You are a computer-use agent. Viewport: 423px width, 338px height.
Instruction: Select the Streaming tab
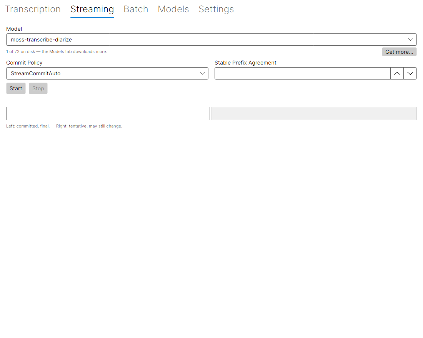(x=92, y=9)
